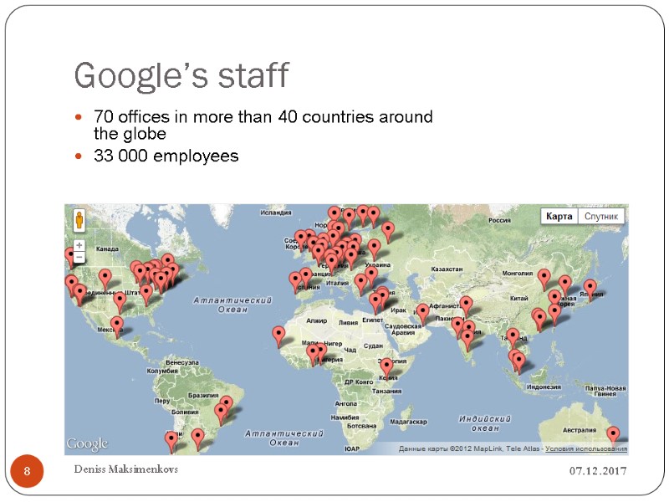This screenshot has height=502, width=669.
Task: Switch the map to Карта view
Action: [x=559, y=216]
